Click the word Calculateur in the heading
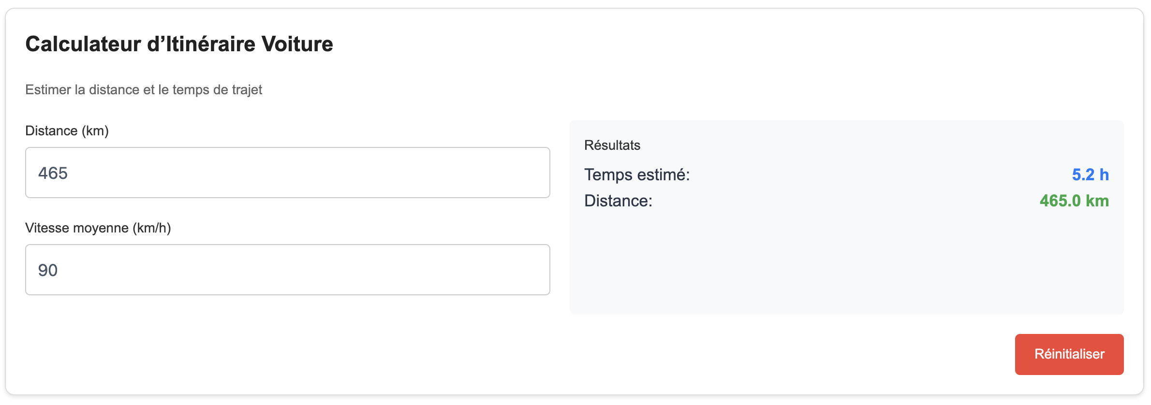Image resolution: width=1151 pixels, height=405 pixels. (x=83, y=44)
